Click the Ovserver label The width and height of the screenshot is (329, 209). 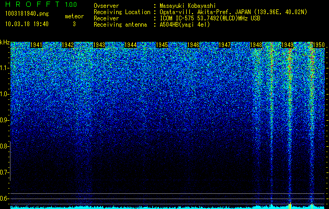pos(106,6)
